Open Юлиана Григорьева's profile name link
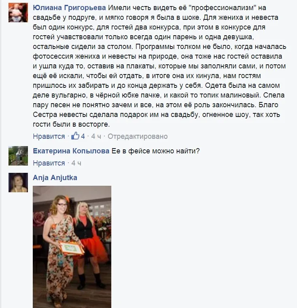297x308 pixels. coord(69,8)
